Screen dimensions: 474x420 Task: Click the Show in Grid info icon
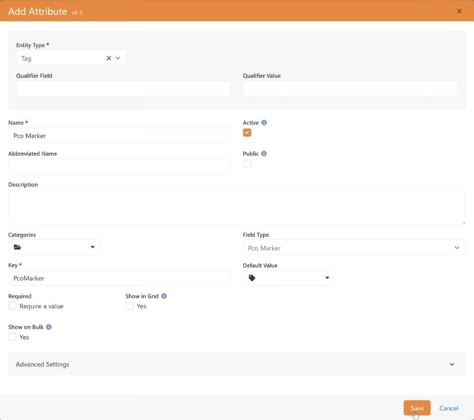(164, 296)
